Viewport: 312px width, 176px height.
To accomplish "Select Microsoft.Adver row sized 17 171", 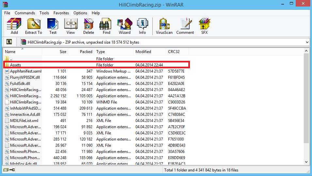I will [x=96, y=133].
